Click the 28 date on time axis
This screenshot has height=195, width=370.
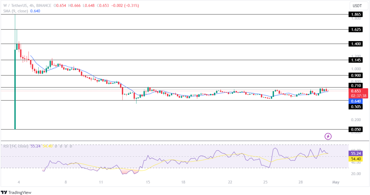[300, 182]
